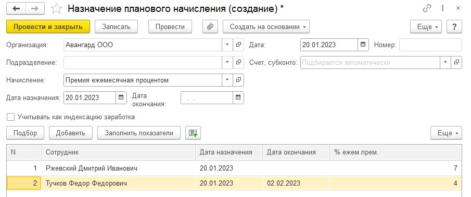Image resolution: width=471 pixels, height=197 pixels.
Task: Click the add-columns table icon
Action: pos(193,133)
